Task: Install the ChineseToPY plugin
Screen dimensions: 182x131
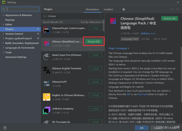Action: click(95, 82)
